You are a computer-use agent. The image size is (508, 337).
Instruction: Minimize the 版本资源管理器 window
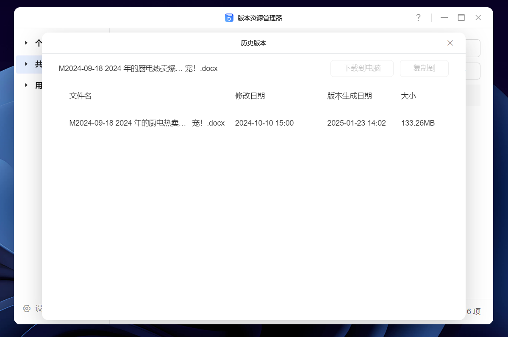point(444,18)
